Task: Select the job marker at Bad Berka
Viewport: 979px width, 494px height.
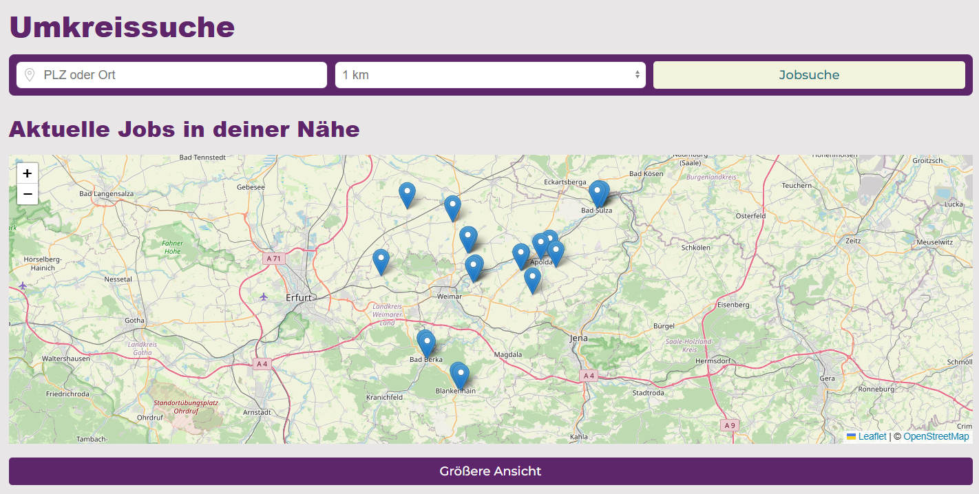Action: pyautogui.click(x=426, y=343)
